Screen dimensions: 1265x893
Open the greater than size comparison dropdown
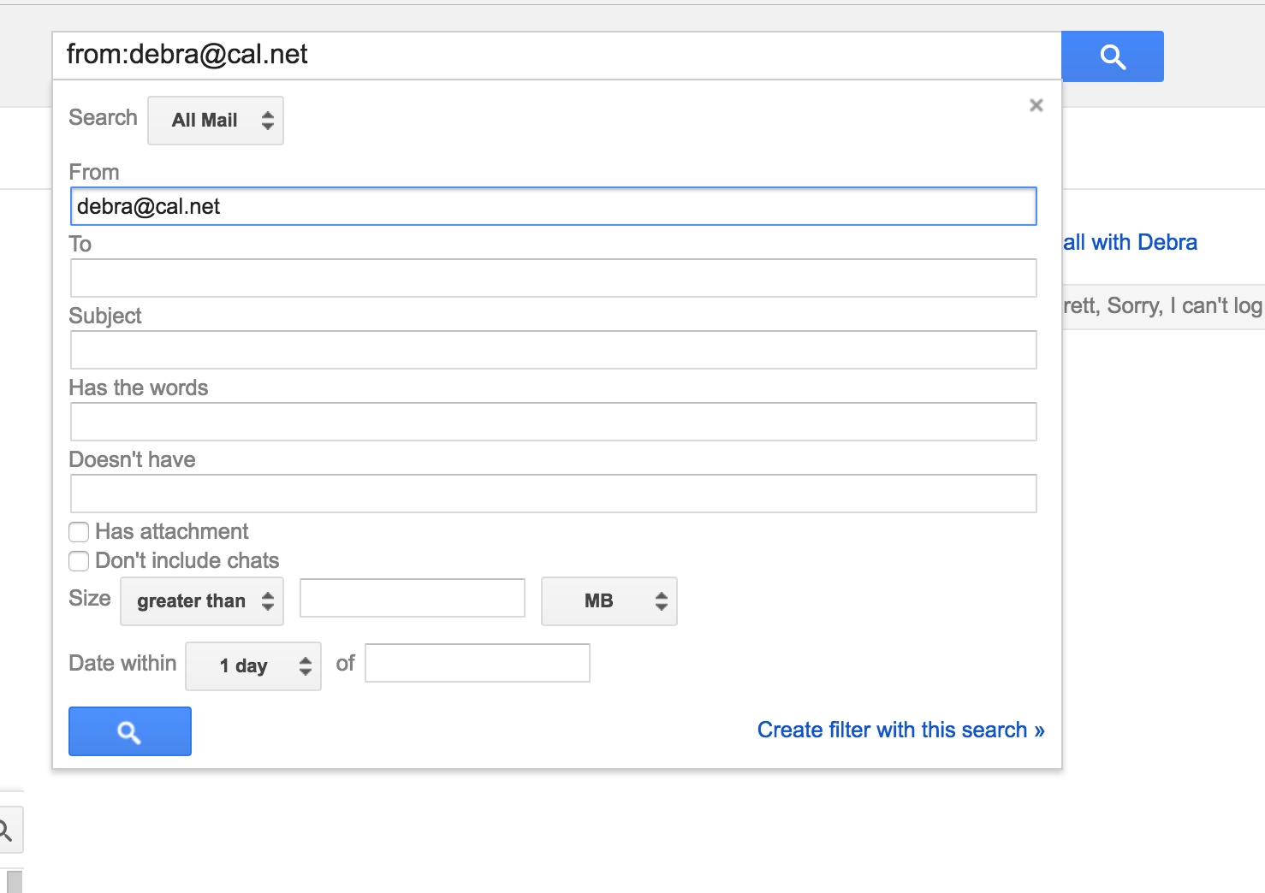coord(202,601)
